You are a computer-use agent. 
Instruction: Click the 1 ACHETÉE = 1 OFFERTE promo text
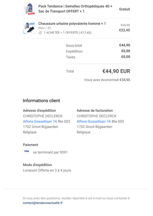click(68, 33)
